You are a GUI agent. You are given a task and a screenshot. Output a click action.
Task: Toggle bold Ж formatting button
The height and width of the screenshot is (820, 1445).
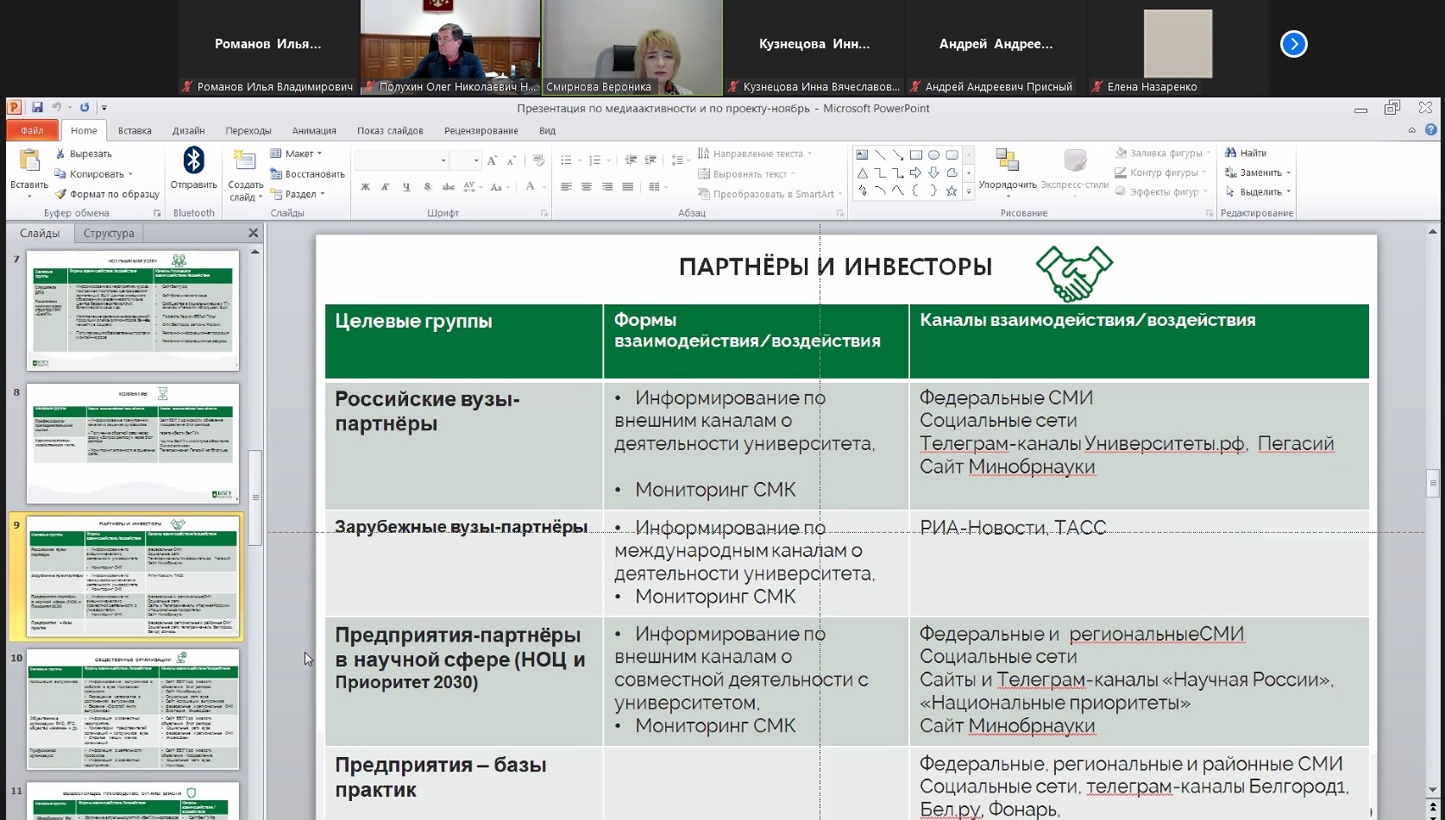tap(365, 187)
